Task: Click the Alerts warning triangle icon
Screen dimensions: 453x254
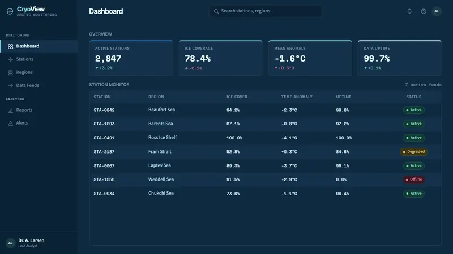Action: pyautogui.click(x=11, y=123)
